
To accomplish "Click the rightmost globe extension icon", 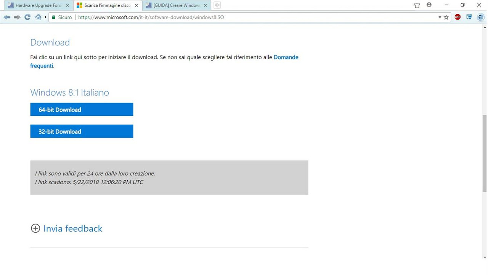I will click(480, 17).
